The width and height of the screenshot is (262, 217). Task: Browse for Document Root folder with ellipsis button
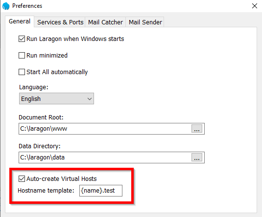pyautogui.click(x=197, y=129)
